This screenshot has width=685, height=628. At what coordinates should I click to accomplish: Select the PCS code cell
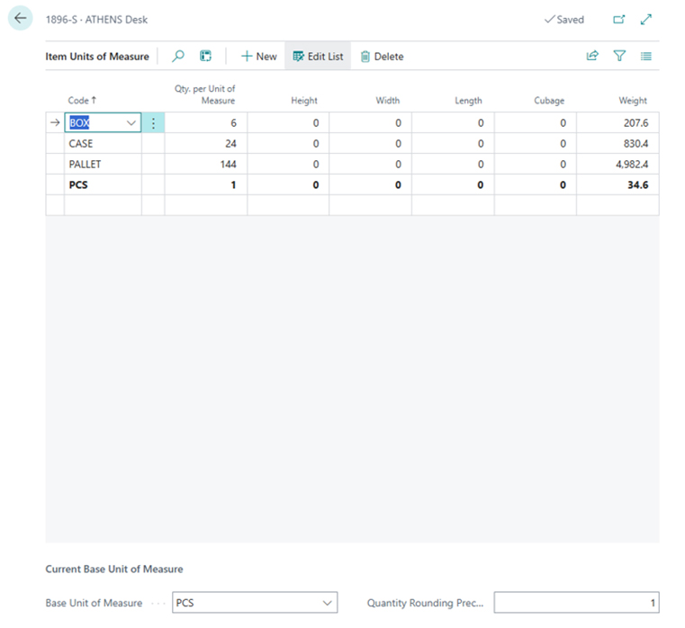[103, 184]
